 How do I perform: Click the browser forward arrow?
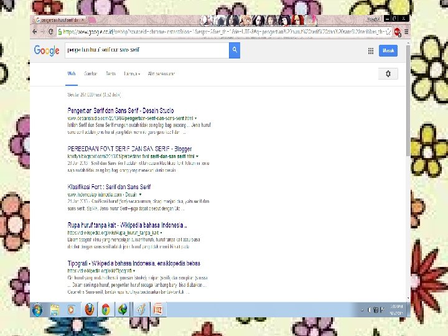pyautogui.click(x=42, y=32)
